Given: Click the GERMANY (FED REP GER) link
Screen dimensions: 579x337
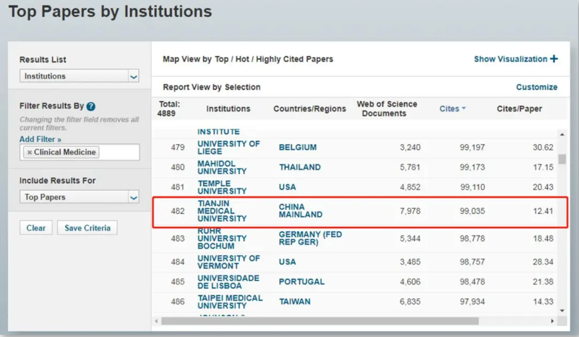Looking at the screenshot, I should point(310,238).
